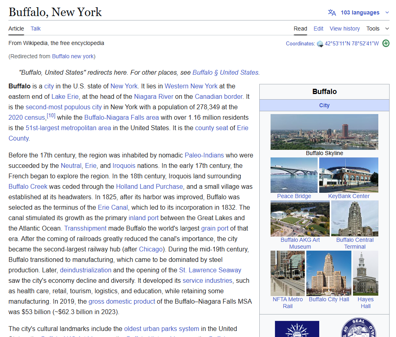Viewport: 396px width, 337px height.
Task: Open the Hayes Hall photo thumbnail
Action: pos(366,273)
